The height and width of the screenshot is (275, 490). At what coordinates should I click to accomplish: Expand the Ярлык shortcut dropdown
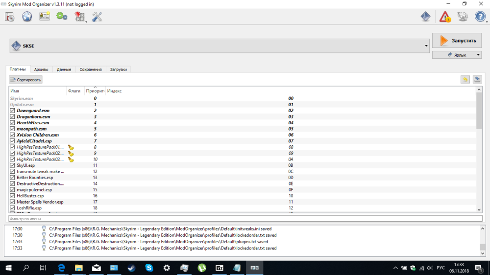coord(478,55)
